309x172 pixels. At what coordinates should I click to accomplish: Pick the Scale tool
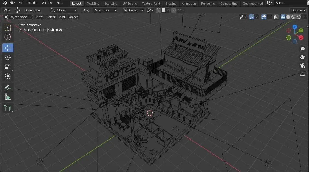point(8,67)
